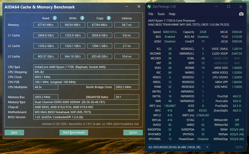Maximize the ZenTimings window
The width and height of the screenshot is (249, 154).
(x=229, y=7)
